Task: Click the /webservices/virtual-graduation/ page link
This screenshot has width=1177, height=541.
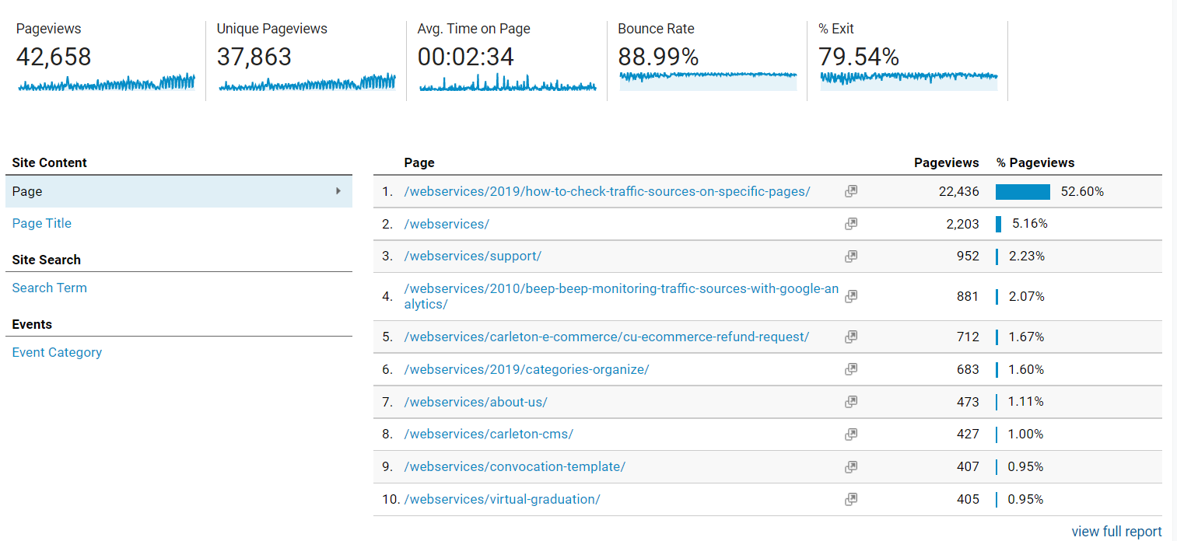Action: (502, 499)
